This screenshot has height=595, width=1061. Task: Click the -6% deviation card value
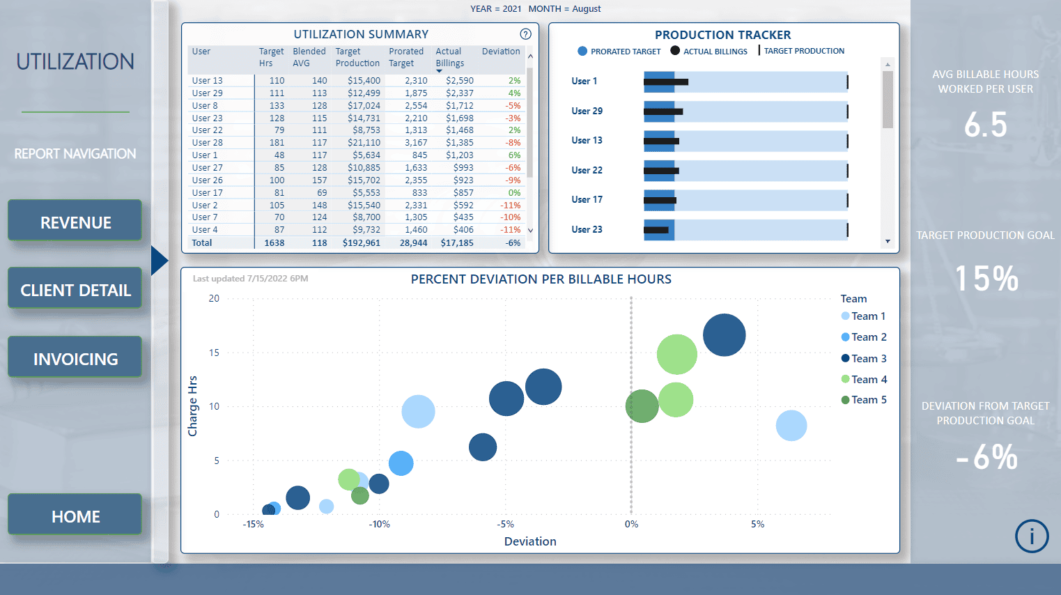pos(986,458)
